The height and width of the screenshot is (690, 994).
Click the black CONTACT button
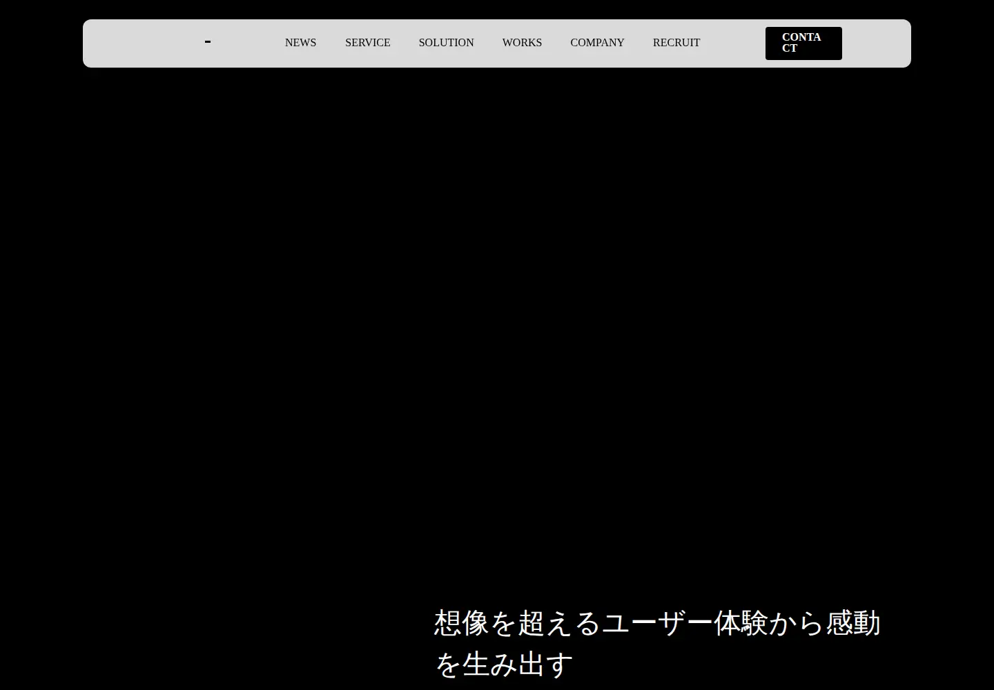pyautogui.click(x=803, y=43)
